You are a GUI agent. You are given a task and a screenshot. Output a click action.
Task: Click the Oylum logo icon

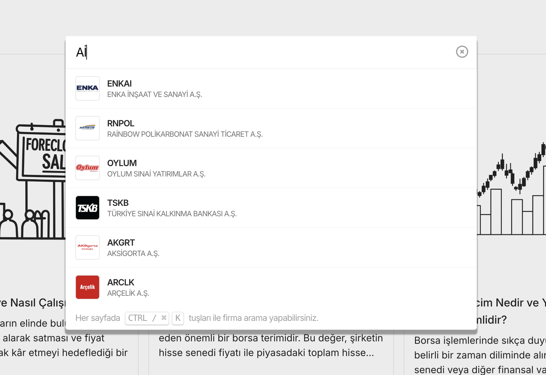coord(88,168)
